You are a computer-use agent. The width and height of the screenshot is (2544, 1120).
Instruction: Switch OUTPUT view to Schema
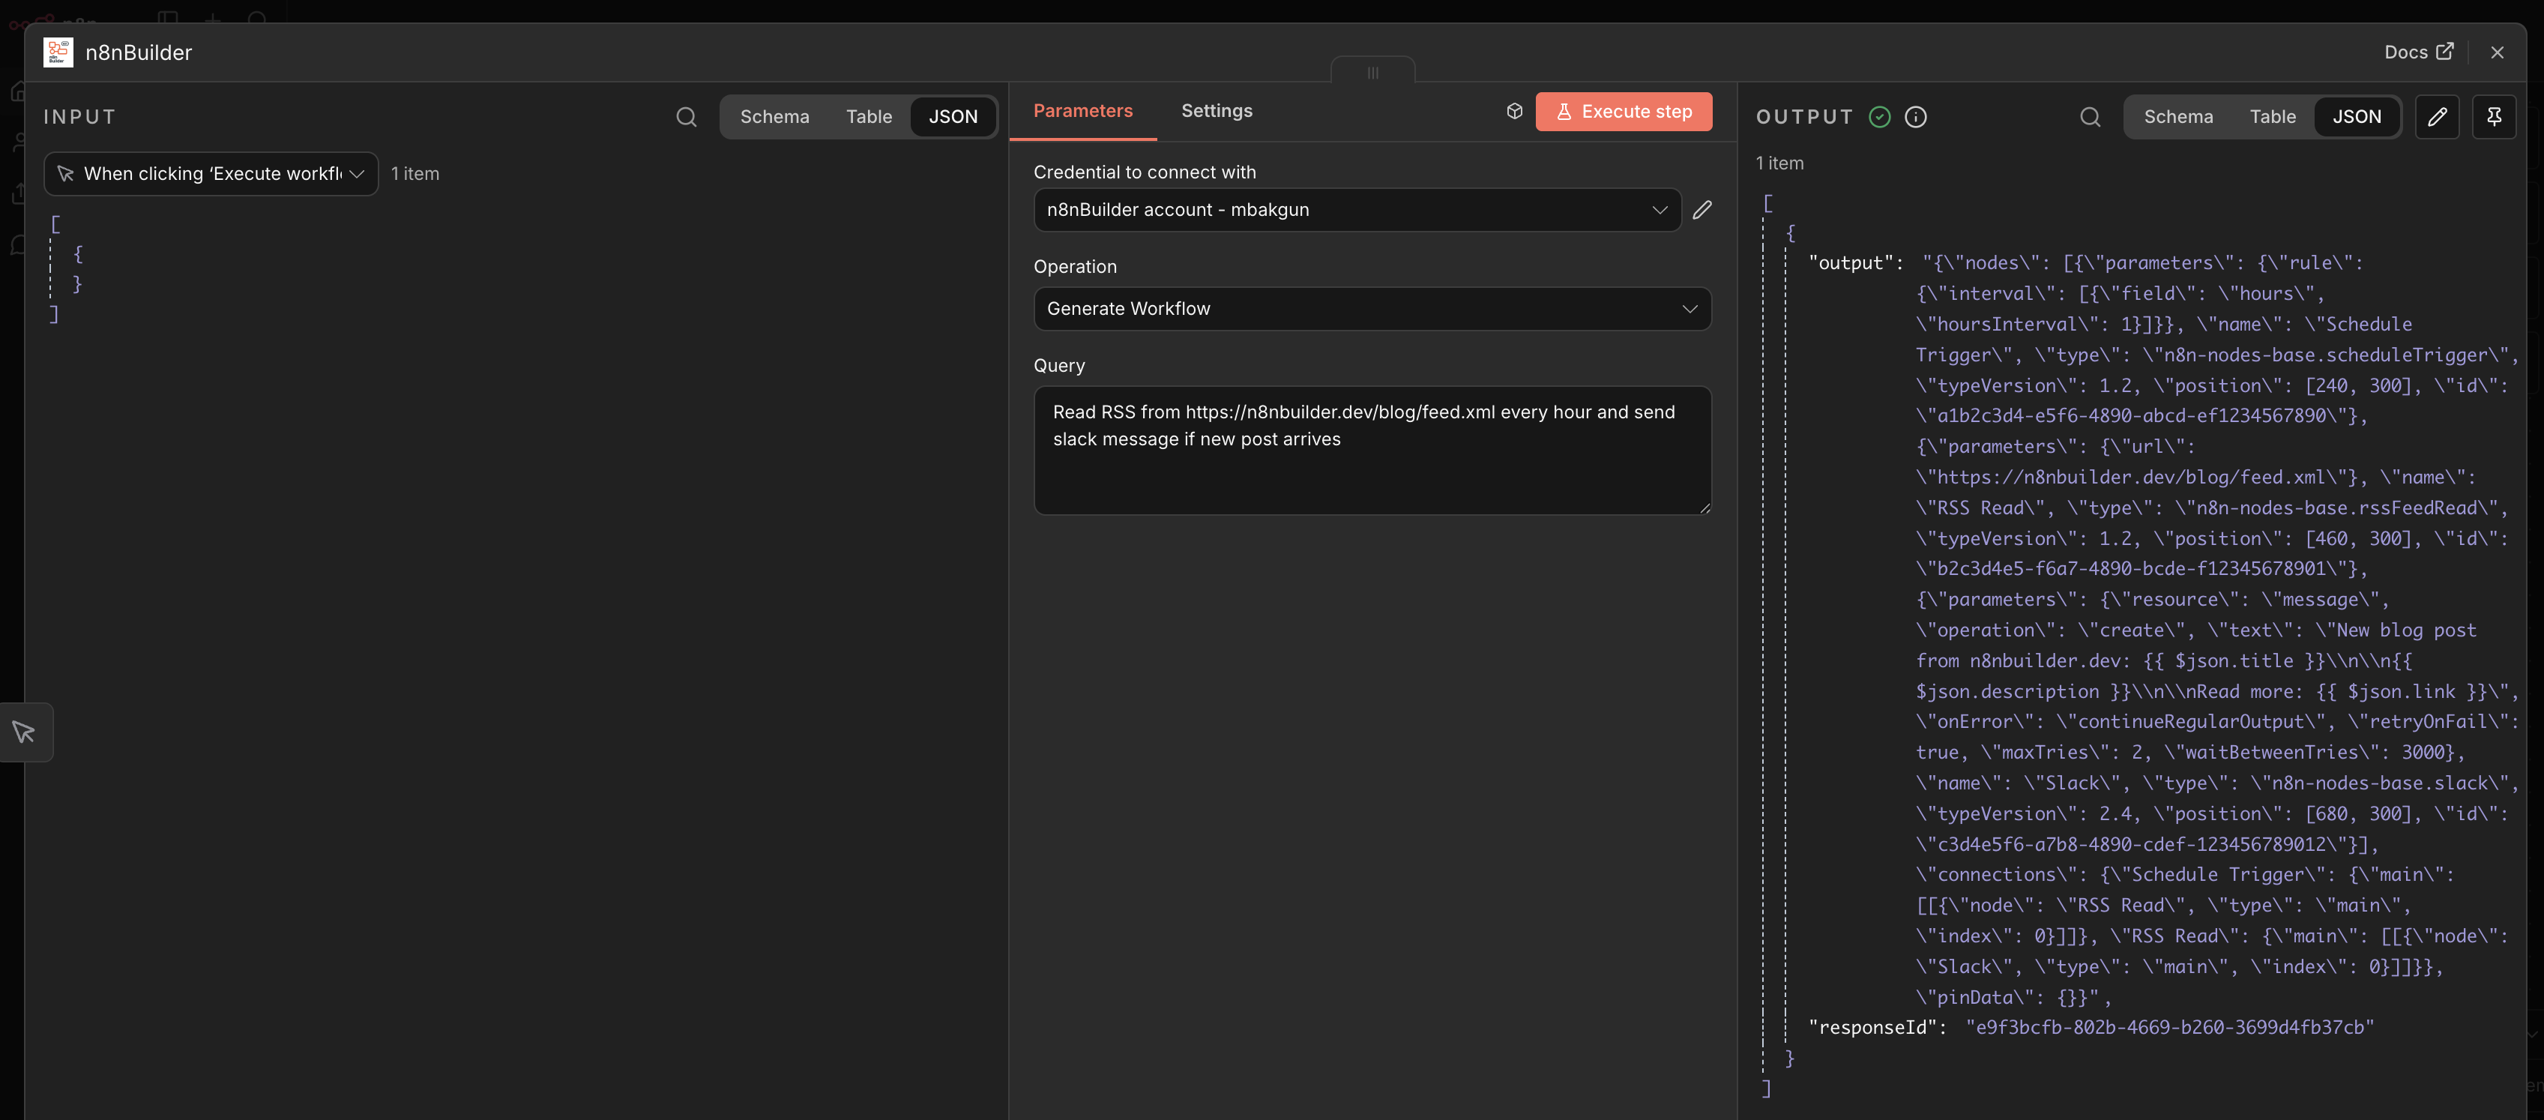tap(2177, 116)
